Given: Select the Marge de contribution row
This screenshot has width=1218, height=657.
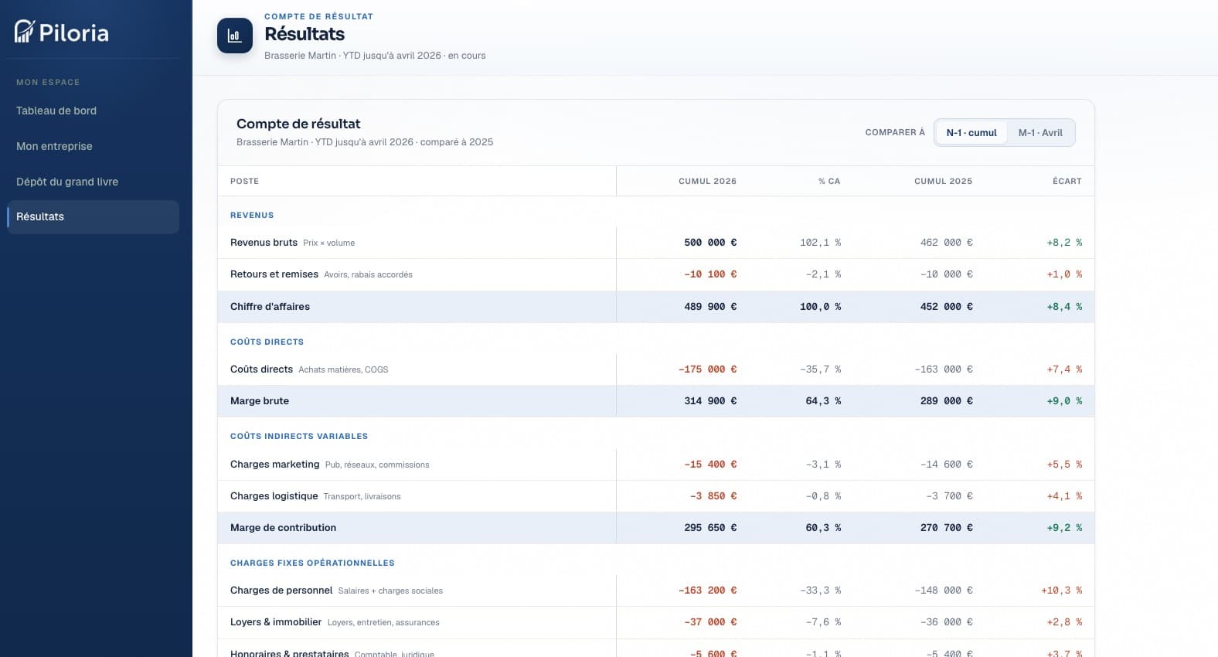Looking at the screenshot, I should pos(656,528).
